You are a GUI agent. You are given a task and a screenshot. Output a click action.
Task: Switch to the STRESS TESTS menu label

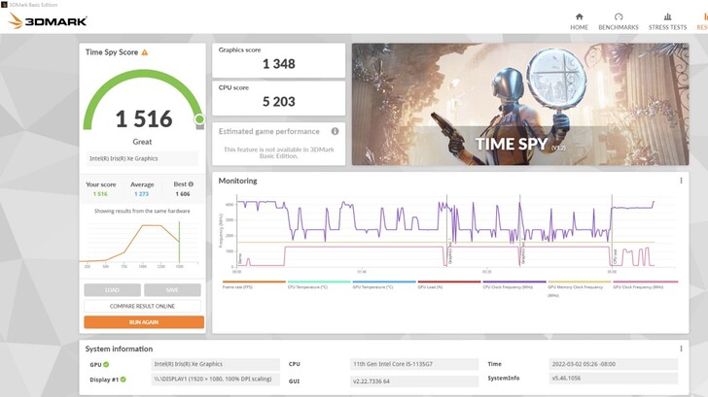point(667,27)
